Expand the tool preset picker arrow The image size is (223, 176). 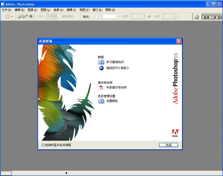click(12, 17)
